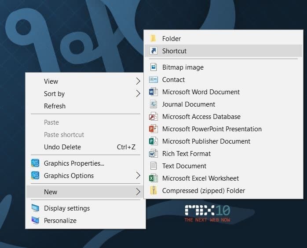
Task: Open the View menu entry
Action: [x=85, y=81]
